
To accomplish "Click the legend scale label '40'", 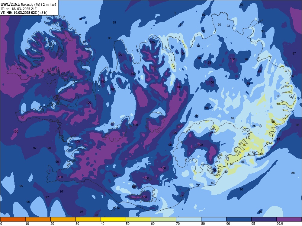I will click(x=103, y=224).
